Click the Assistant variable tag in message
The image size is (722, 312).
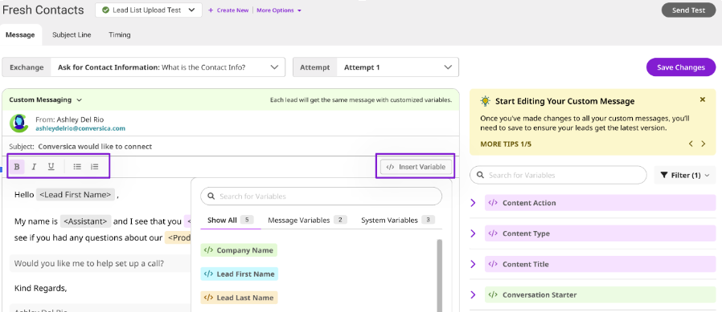86,222
